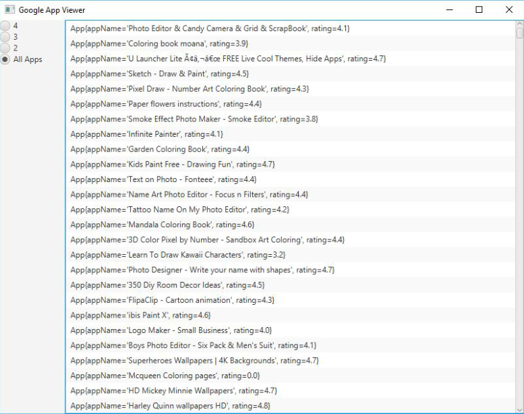This screenshot has height=414, width=524.
Task: Select the 'Harley Quinn wallpapers HD' row
Action: click(x=291, y=406)
